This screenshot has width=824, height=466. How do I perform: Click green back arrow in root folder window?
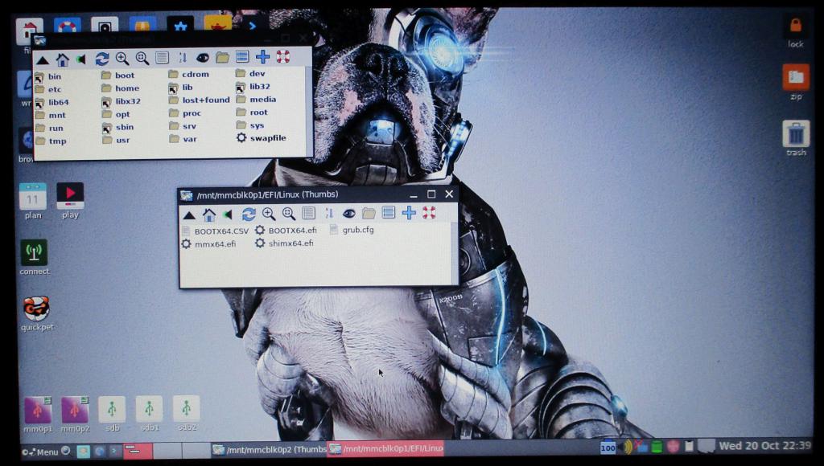[81, 59]
